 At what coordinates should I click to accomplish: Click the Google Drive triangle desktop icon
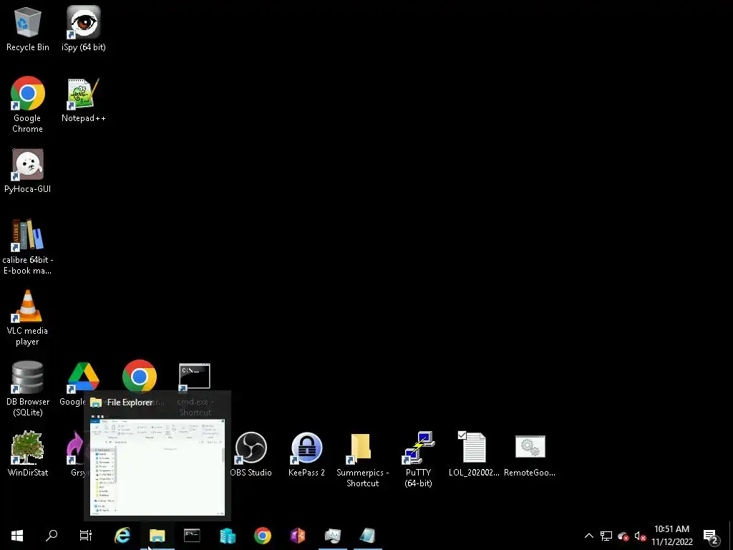tap(83, 377)
